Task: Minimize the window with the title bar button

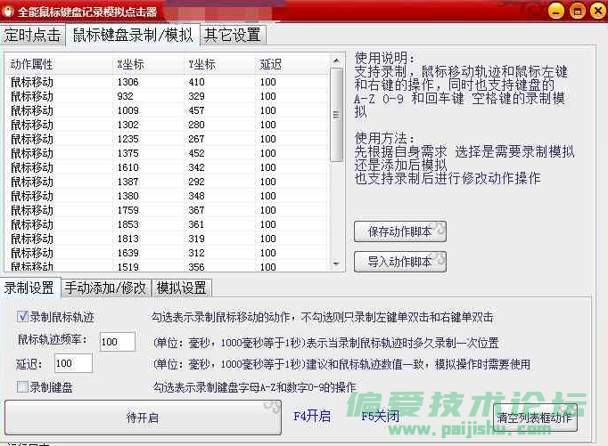Action: (x=555, y=11)
